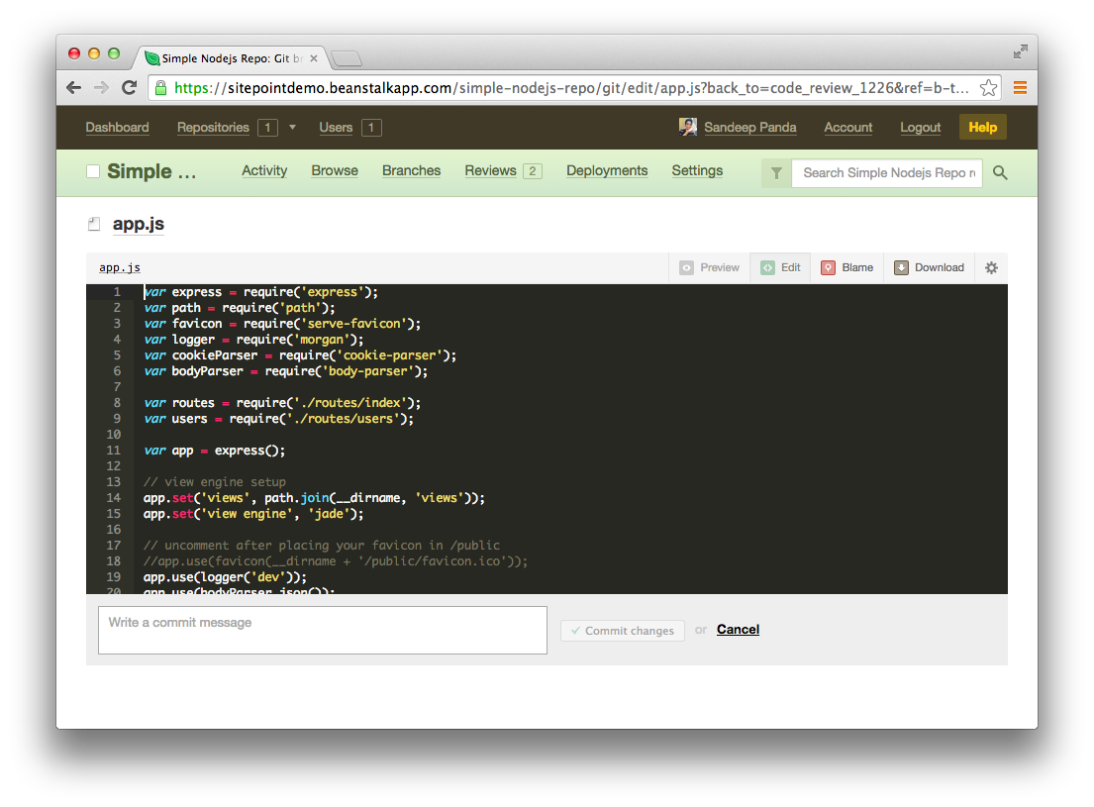1094x807 pixels.
Task: Expand the Repositories dropdown arrow
Action: pyautogui.click(x=292, y=128)
